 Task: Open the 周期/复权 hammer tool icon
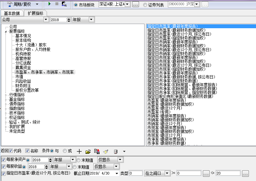point(10,4)
